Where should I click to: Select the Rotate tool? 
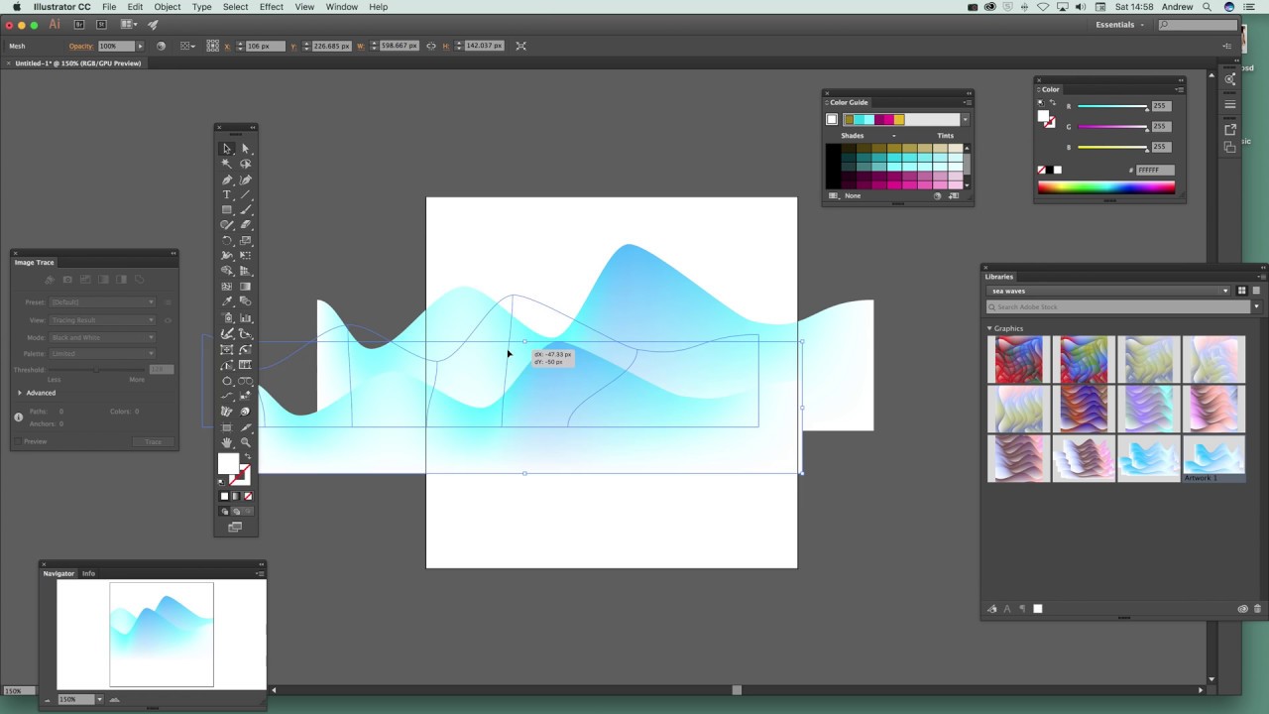(227, 241)
